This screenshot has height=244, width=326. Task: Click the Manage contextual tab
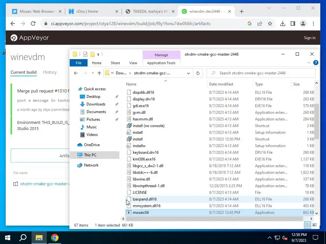(x=161, y=55)
